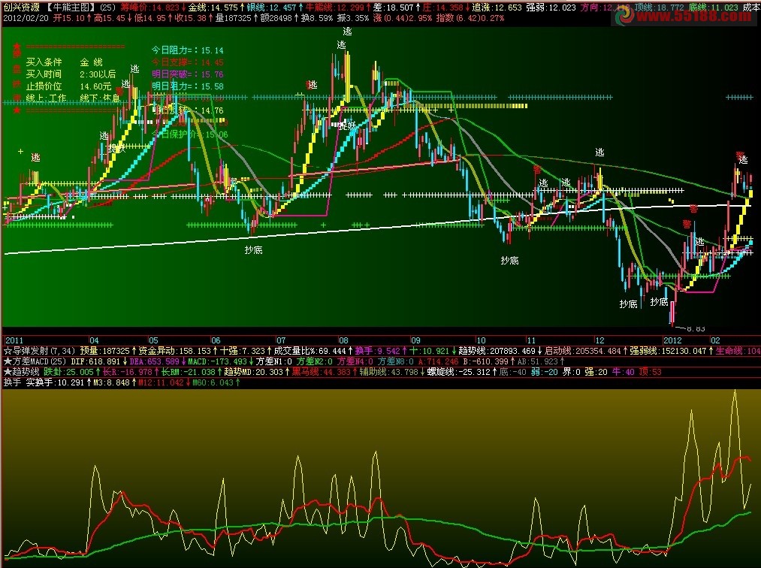Click the 实换手:10.291 value
Screen dimensions: 761x568
pyautogui.click(x=55, y=382)
